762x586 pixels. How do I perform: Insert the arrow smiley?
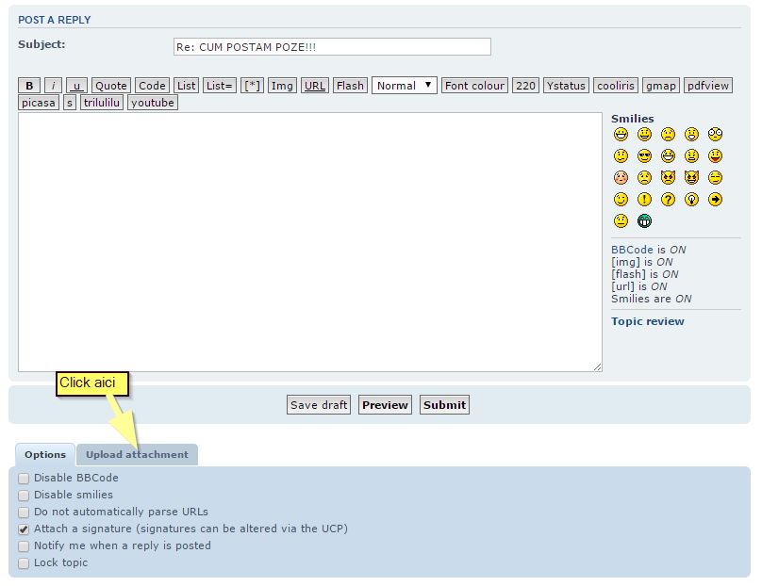click(715, 200)
